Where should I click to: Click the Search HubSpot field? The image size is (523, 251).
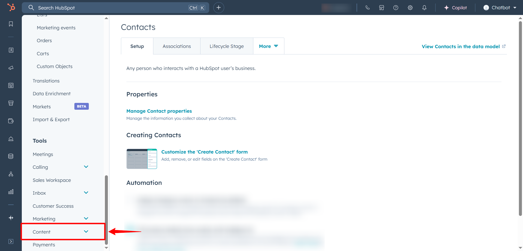[x=115, y=8]
